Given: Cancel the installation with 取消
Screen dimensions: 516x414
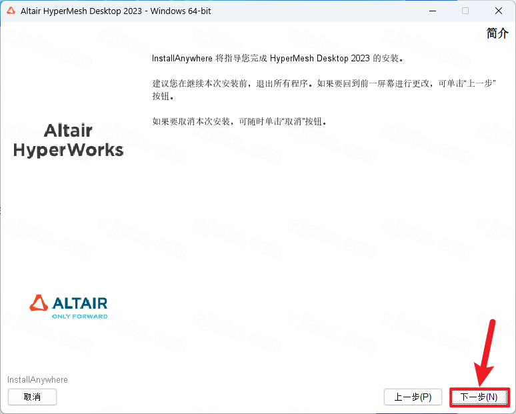Looking at the screenshot, I should [32, 397].
